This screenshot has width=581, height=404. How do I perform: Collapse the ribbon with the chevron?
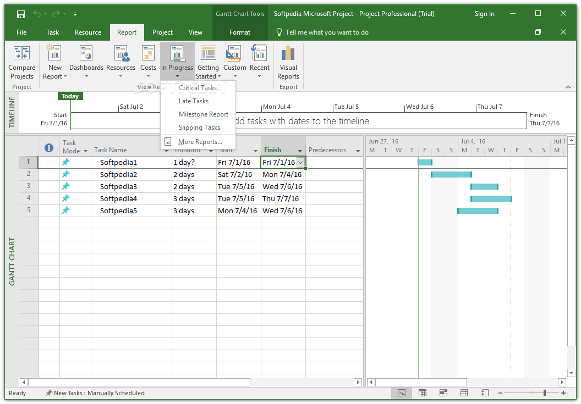point(568,87)
